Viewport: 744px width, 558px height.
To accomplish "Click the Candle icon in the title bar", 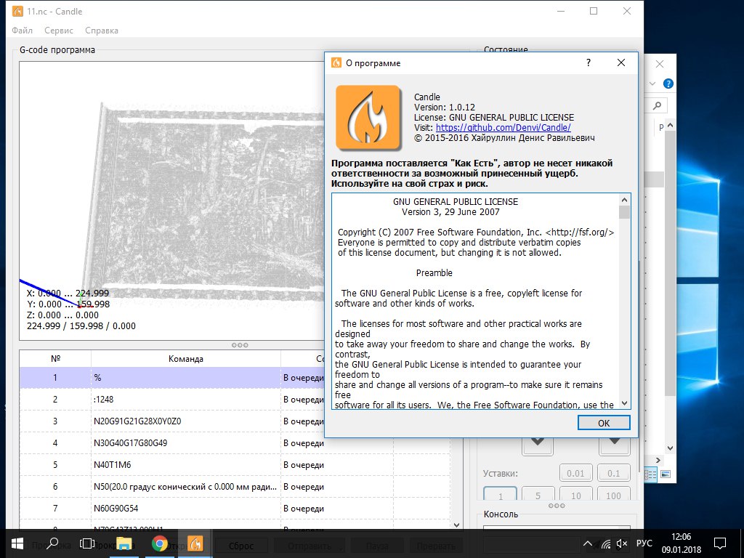I will 17,12.
